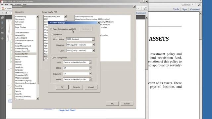Select Multimedia Trust (legacy) category
This screenshot has height=119, width=212.
(x=26, y=83)
